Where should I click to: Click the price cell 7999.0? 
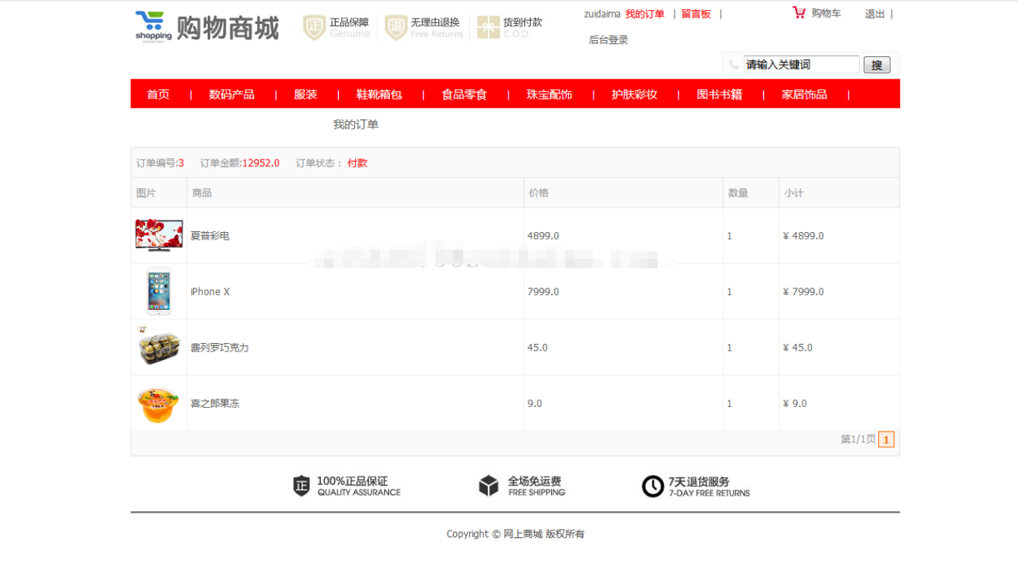[543, 291]
